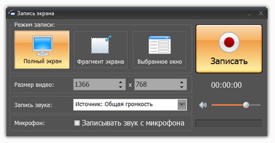Viewport: 275px width, 143px height.
Task: Click the Полный экран mode label
Action: 42,61
